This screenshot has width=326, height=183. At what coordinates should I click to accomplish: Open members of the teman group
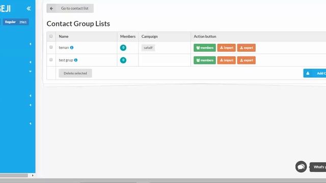point(205,48)
